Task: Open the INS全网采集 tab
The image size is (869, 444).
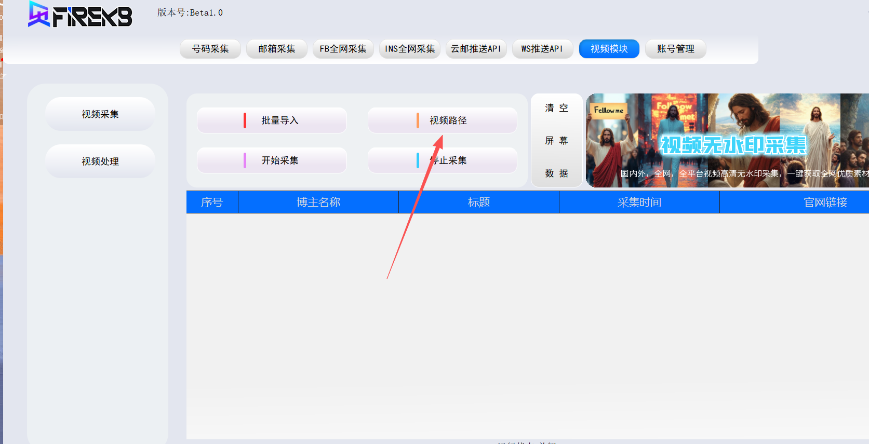Action: [409, 49]
